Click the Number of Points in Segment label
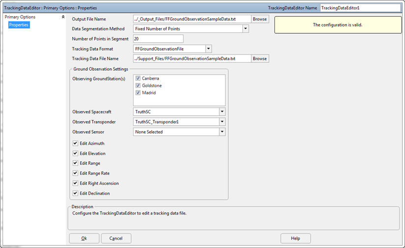405x248 pixels. pos(100,39)
